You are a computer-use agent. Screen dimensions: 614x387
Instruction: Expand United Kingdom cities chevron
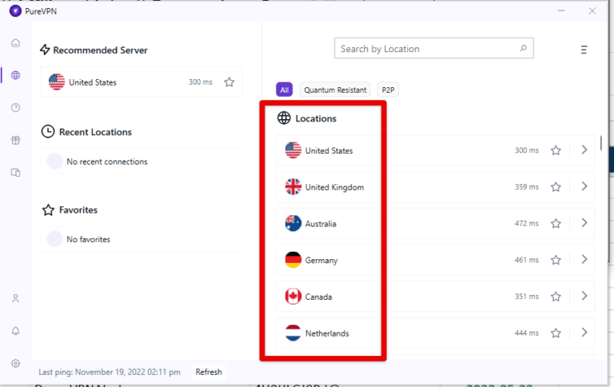pyautogui.click(x=584, y=186)
